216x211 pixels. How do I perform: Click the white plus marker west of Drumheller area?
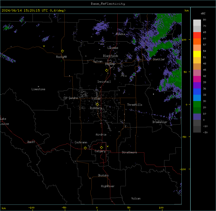153,94
